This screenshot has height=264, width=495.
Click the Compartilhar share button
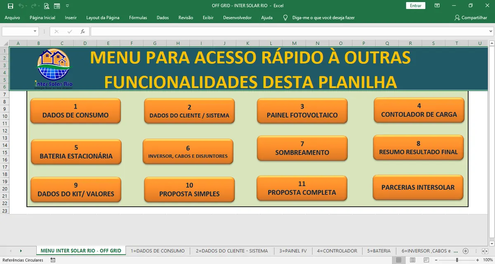[471, 18]
